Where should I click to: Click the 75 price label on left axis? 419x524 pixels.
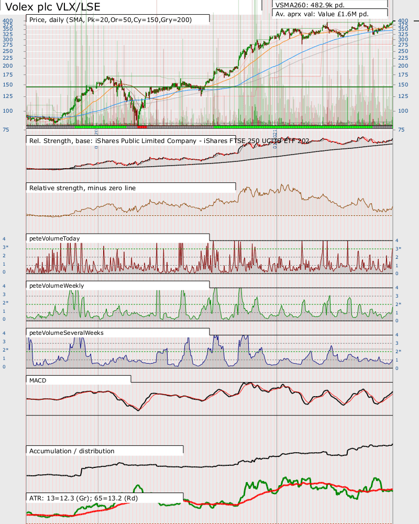pyautogui.click(x=6, y=129)
